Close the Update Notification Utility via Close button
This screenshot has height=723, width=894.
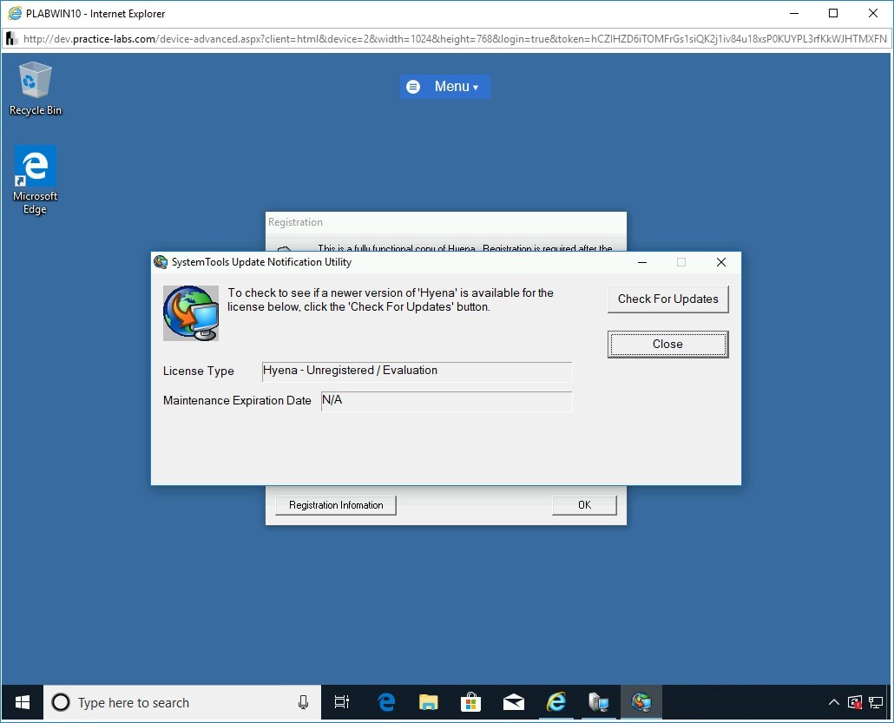pyautogui.click(x=667, y=345)
